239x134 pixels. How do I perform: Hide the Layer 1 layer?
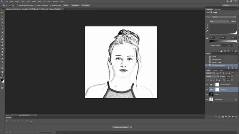click(207, 95)
